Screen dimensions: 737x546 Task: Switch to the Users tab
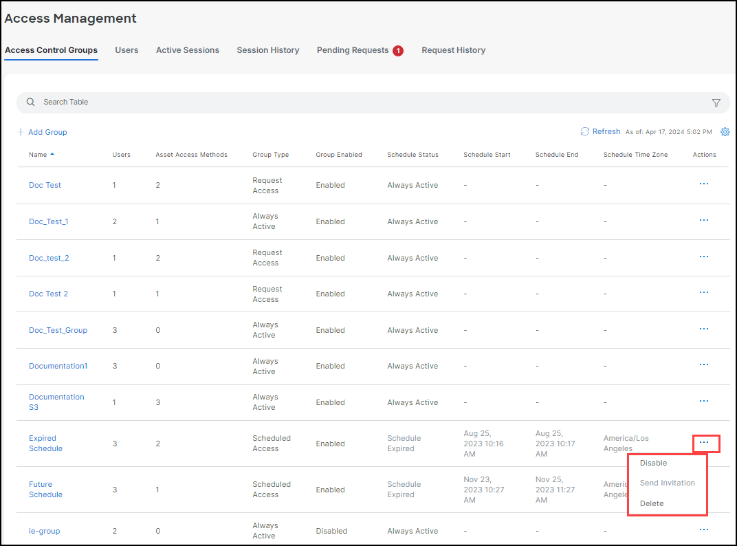(x=126, y=50)
